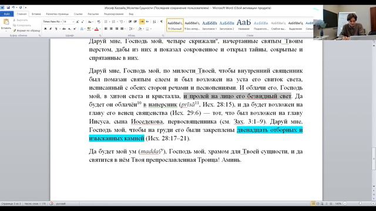This screenshot has height=211, width=376.
Task: Click the Копировать button
Action: 22,25
